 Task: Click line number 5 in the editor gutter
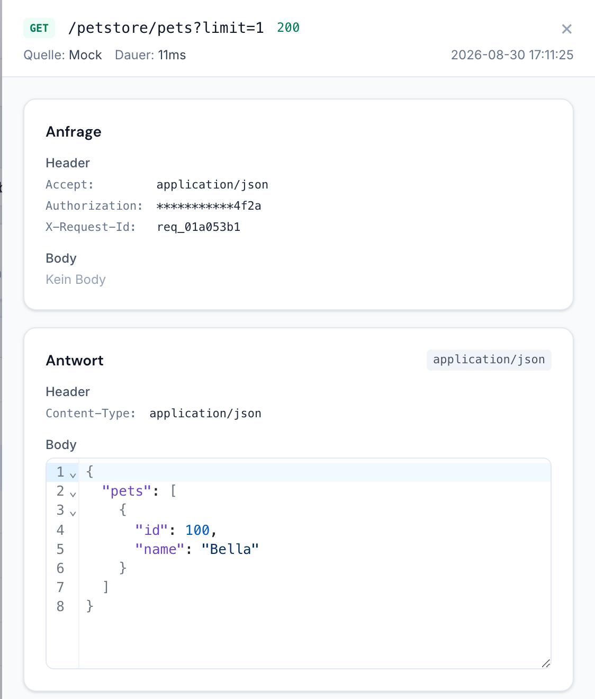coord(60,549)
